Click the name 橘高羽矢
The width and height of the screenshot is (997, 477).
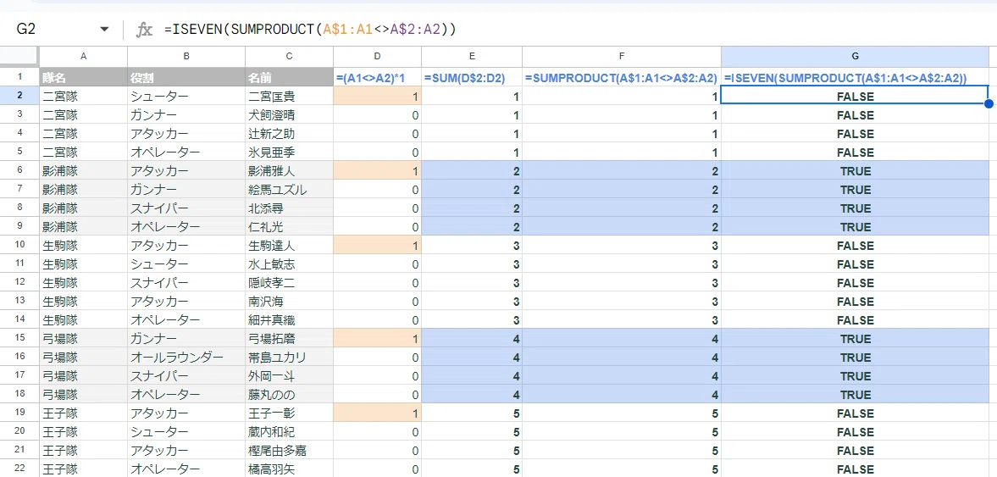[x=271, y=469]
